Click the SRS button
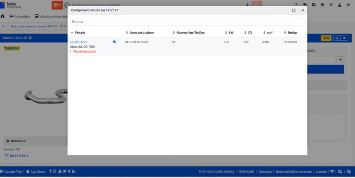 (x=326, y=38)
